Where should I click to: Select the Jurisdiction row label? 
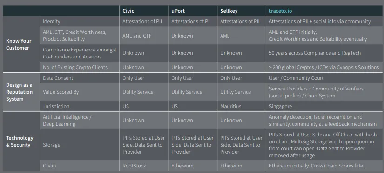click(56, 106)
